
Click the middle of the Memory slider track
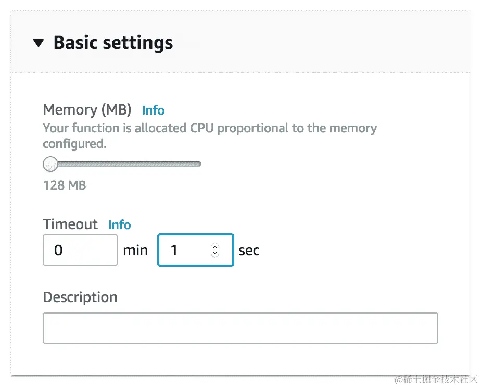125,165
